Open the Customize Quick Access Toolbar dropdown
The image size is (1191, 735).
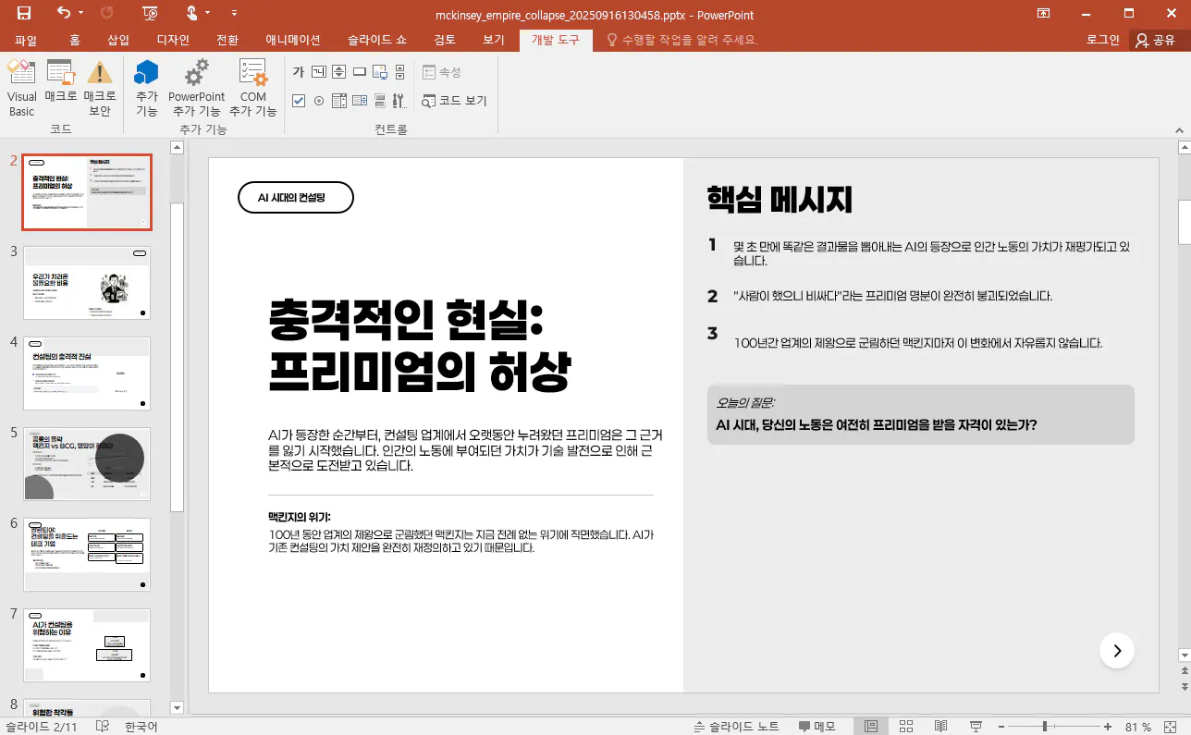click(234, 13)
